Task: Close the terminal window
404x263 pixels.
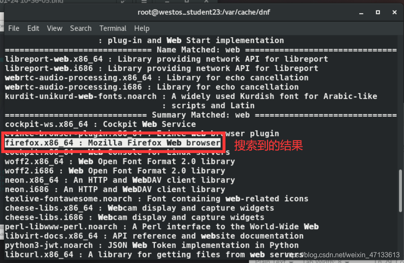Action: tap(394, 12)
